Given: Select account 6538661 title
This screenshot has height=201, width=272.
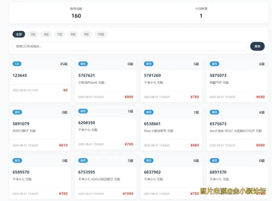Looking at the screenshot, I should click(152, 124).
